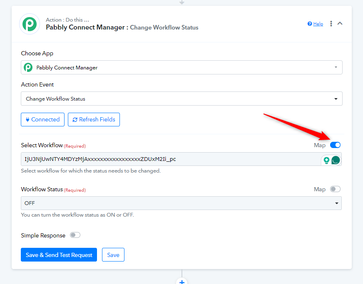Click Save & Send Test Request

click(59, 255)
